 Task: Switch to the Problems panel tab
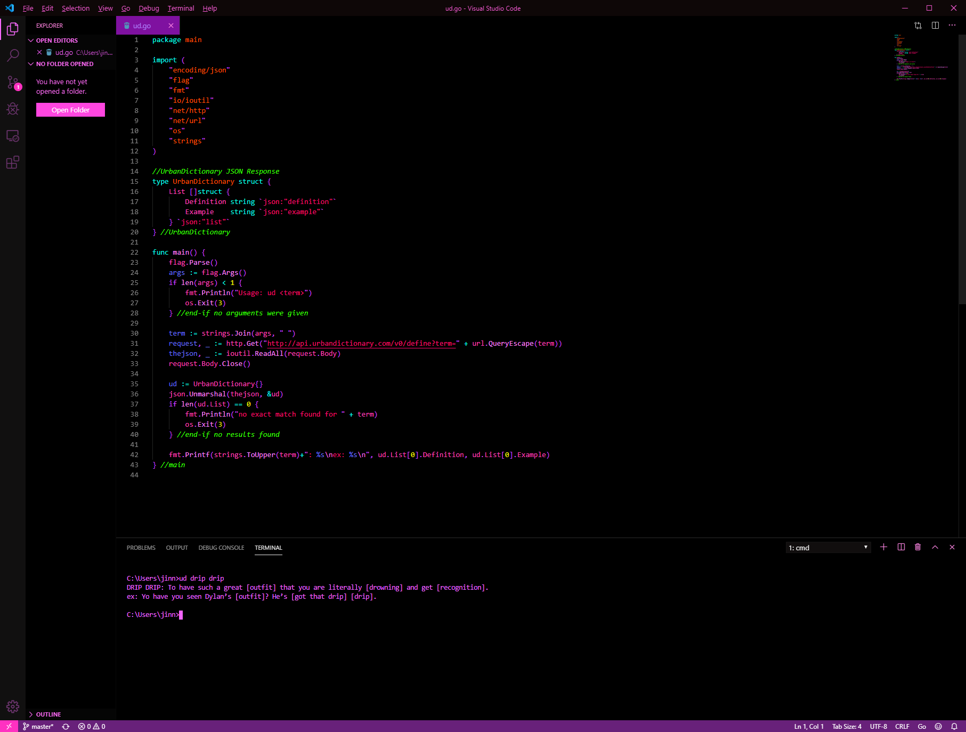(141, 548)
